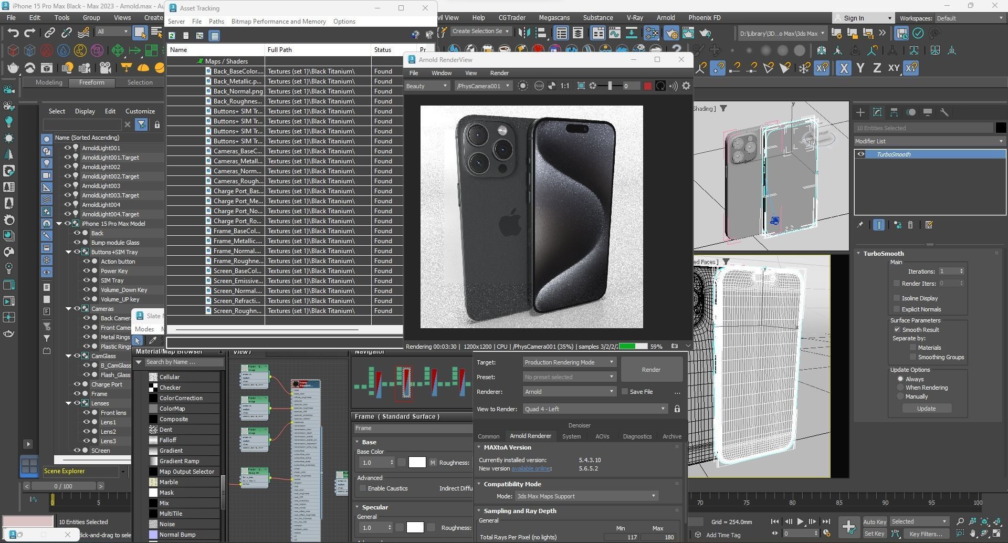This screenshot has height=543, width=1008.
Task: Open the Utilities wrench panel
Action: (944, 112)
